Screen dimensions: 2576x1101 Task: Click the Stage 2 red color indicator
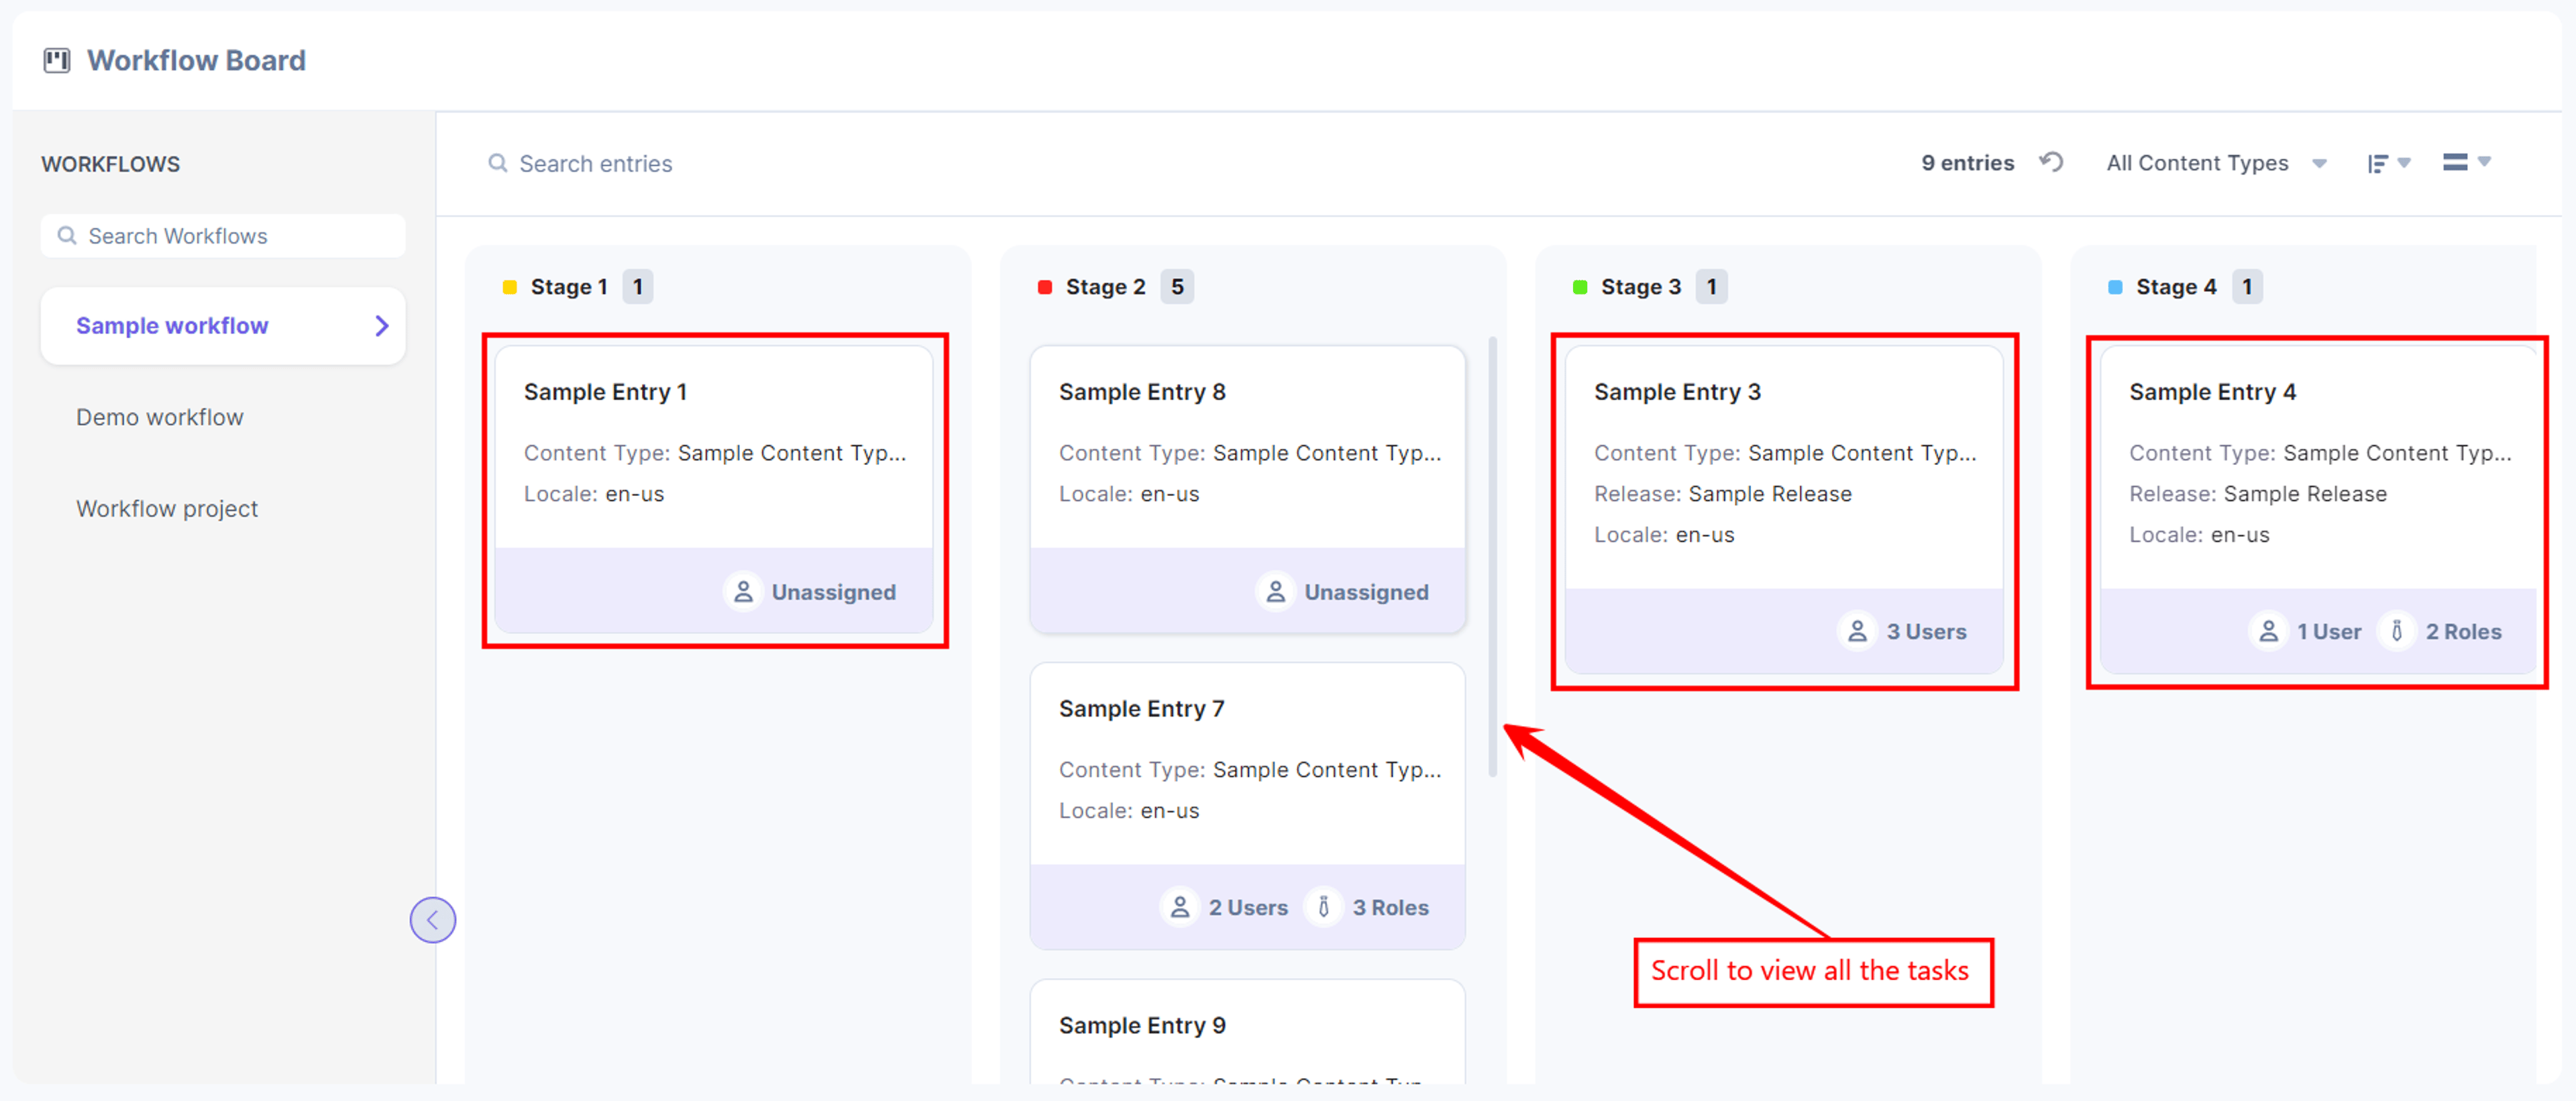click(1045, 288)
